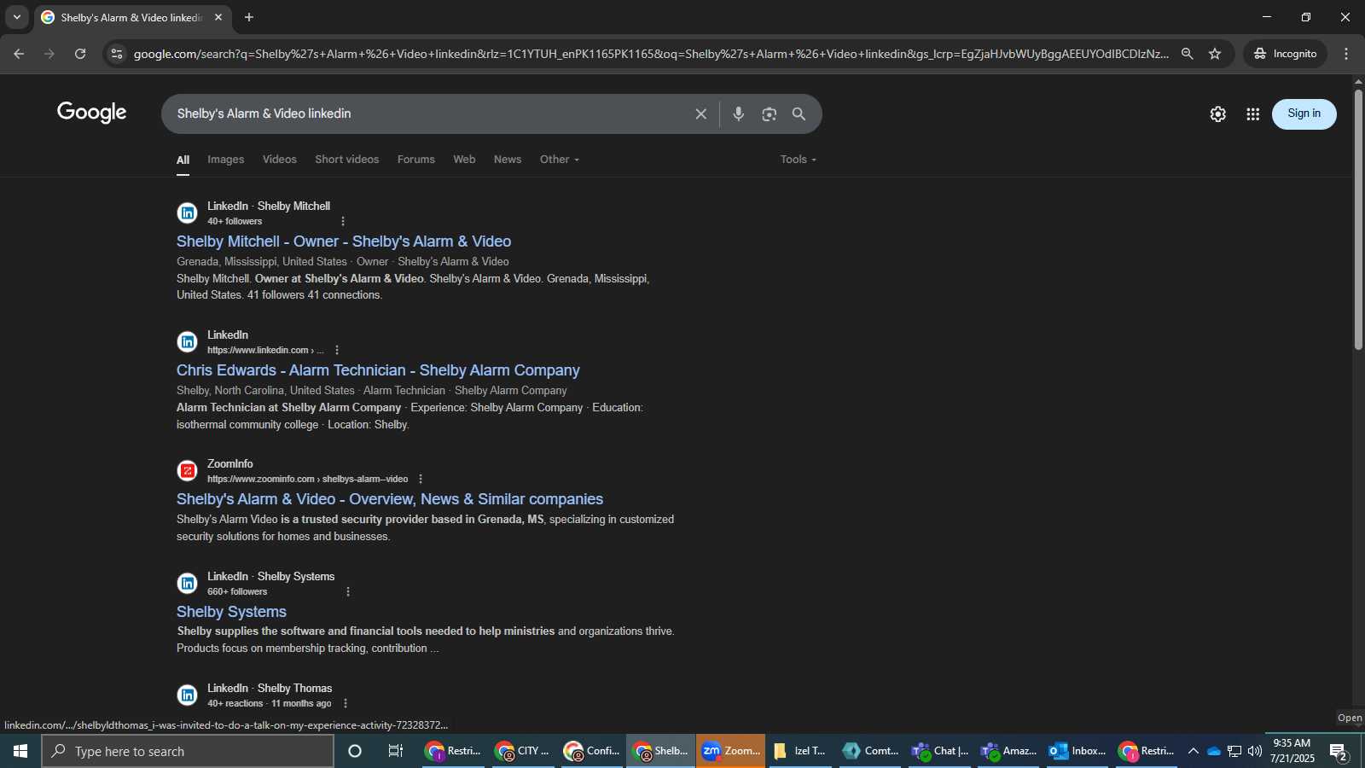
Task: Select the All results tab
Action: [183, 160]
